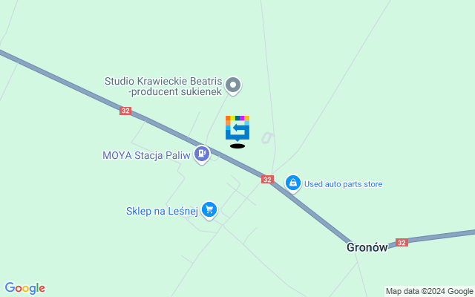Click the small oval loop road near marker
The height and width of the screenshot is (297, 475).
tap(267, 138)
